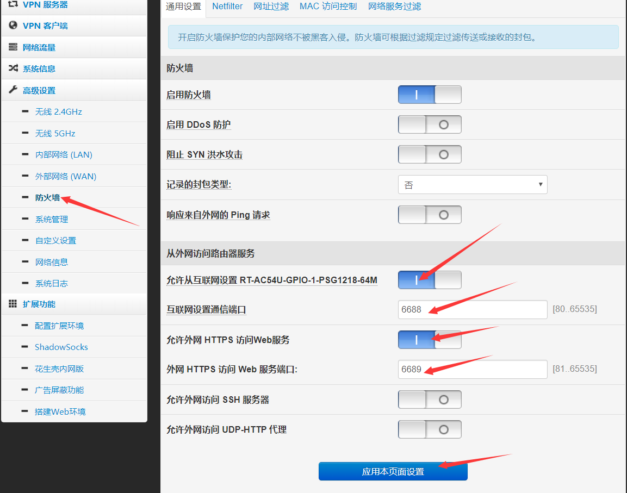627x493 pixels.
Task: Switch to Netfilter tab
Action: coord(227,7)
